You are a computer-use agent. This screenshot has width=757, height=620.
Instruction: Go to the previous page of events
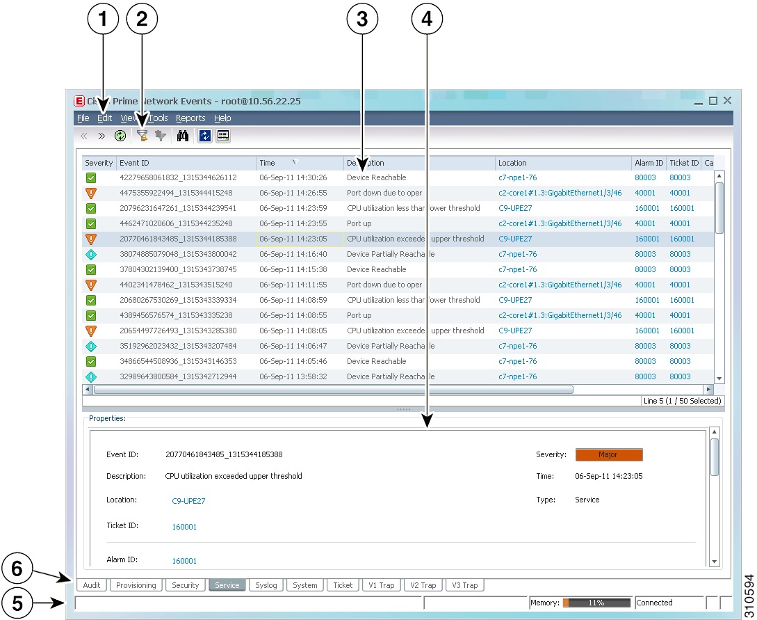(84, 136)
